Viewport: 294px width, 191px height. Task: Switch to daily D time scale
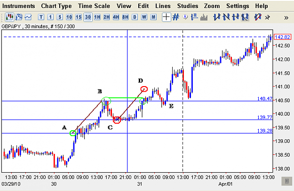coord(135,17)
